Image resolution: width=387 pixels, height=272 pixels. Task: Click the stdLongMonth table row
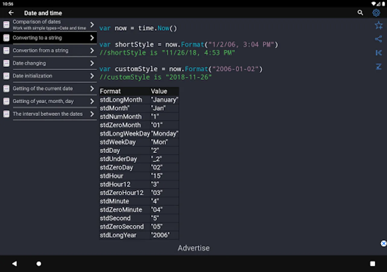click(139, 100)
